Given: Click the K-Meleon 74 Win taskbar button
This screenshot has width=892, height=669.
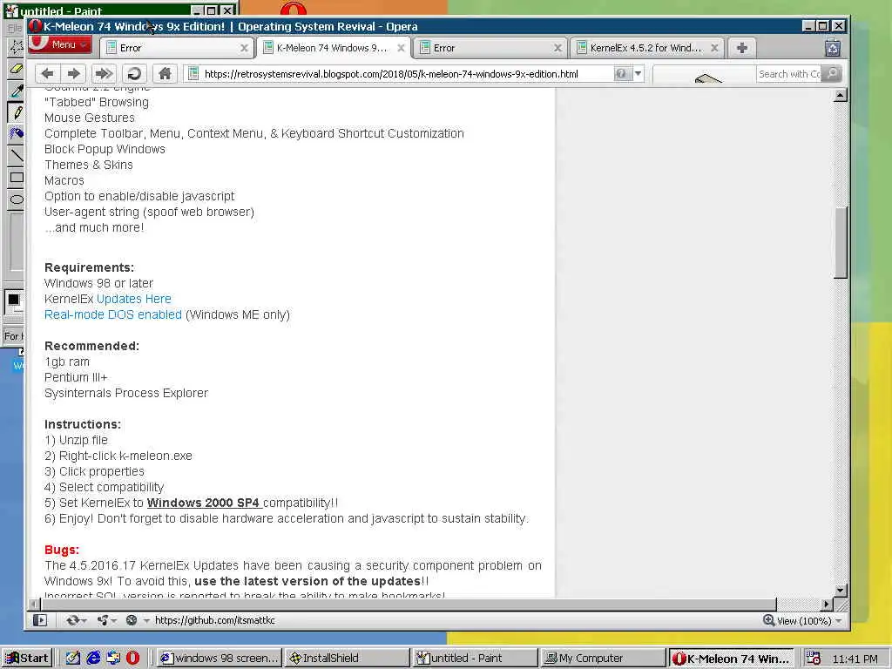Looking at the screenshot, I should (732, 658).
